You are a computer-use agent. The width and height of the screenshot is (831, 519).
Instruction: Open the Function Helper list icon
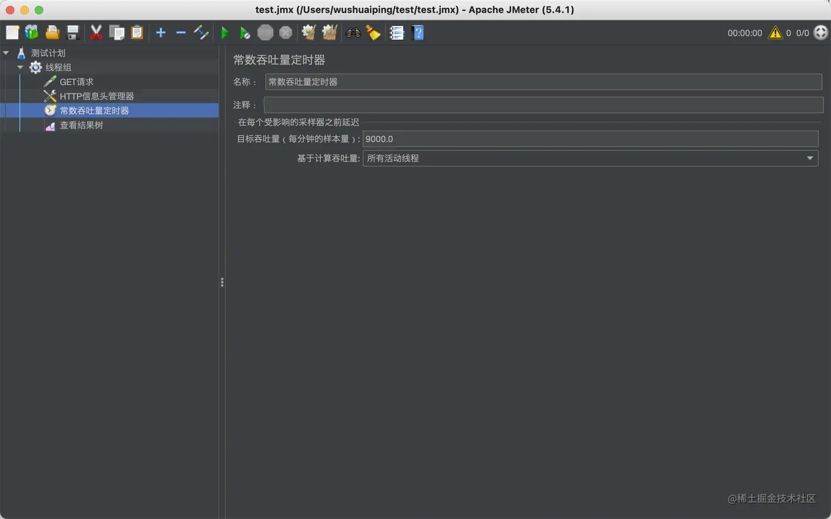(397, 33)
